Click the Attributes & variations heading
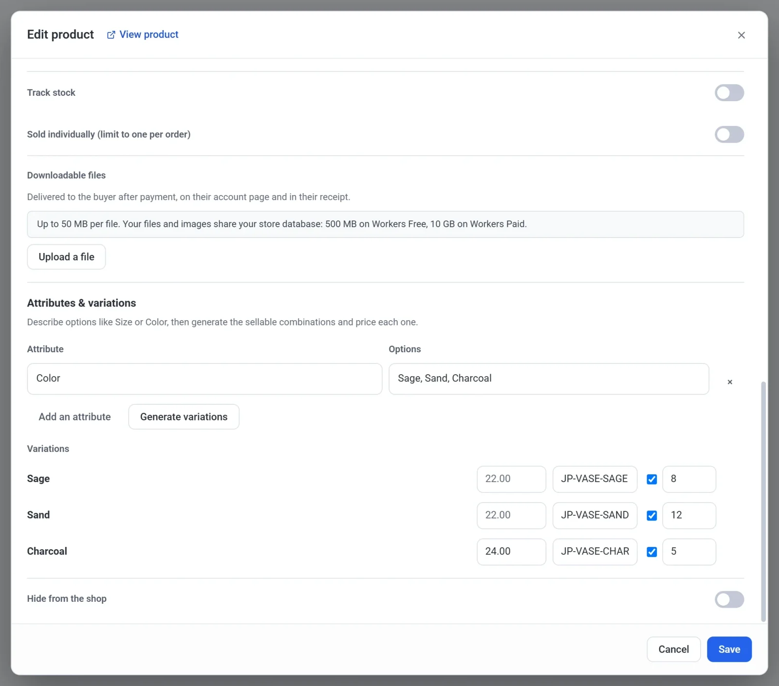Viewport: 779px width, 686px height. (81, 303)
